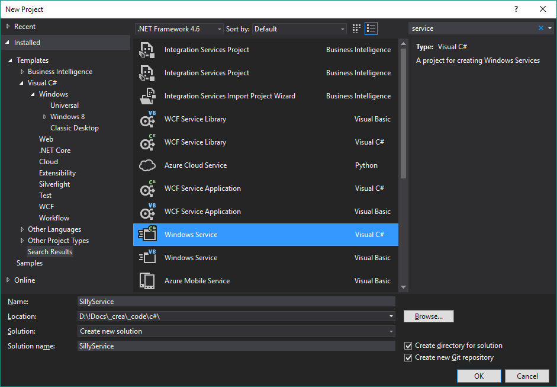Expand the Windows 8 node arrow
Image resolution: width=557 pixels, height=387 pixels.
click(44, 117)
